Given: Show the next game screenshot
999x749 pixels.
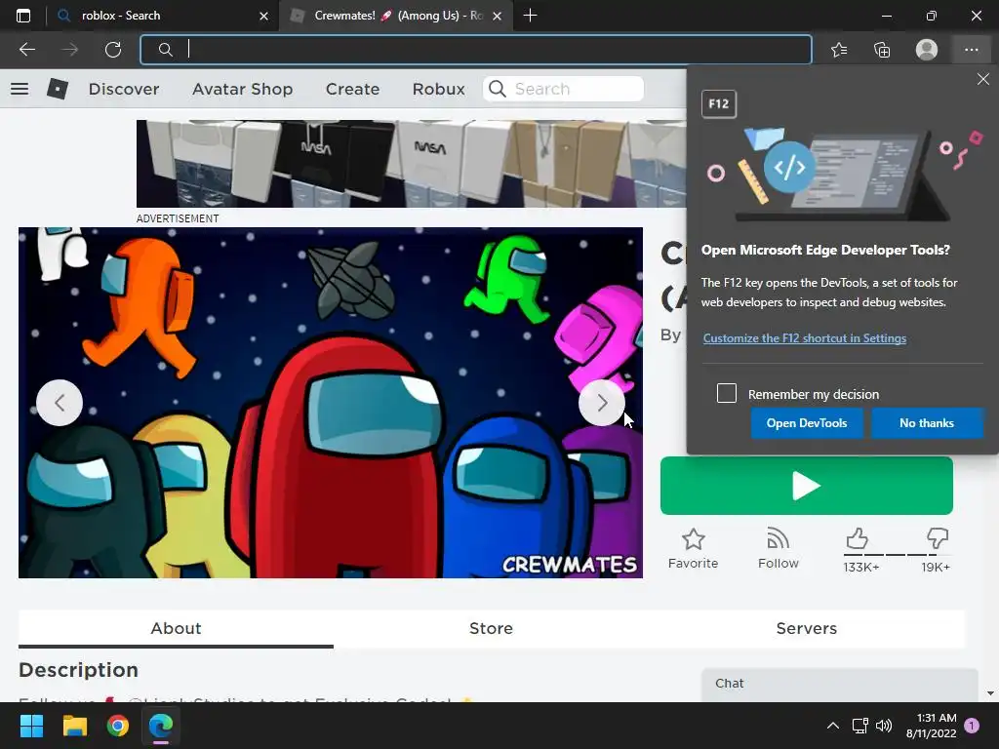Looking at the screenshot, I should click(601, 403).
